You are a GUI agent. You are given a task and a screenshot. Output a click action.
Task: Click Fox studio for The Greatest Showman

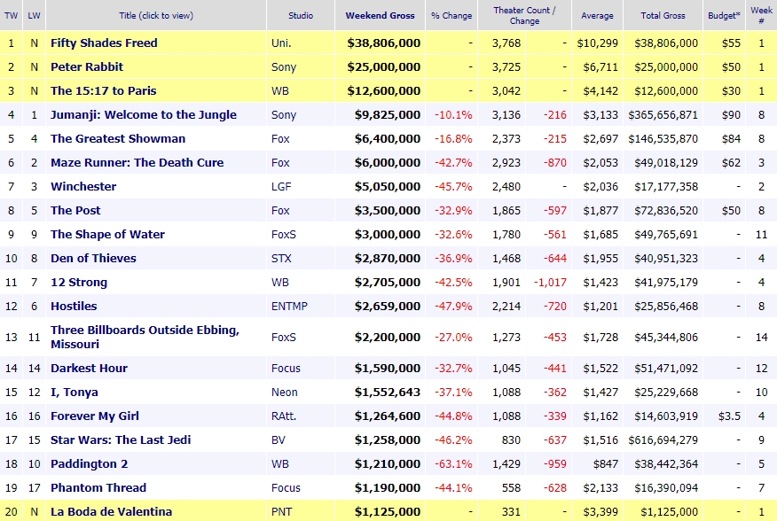click(x=280, y=139)
